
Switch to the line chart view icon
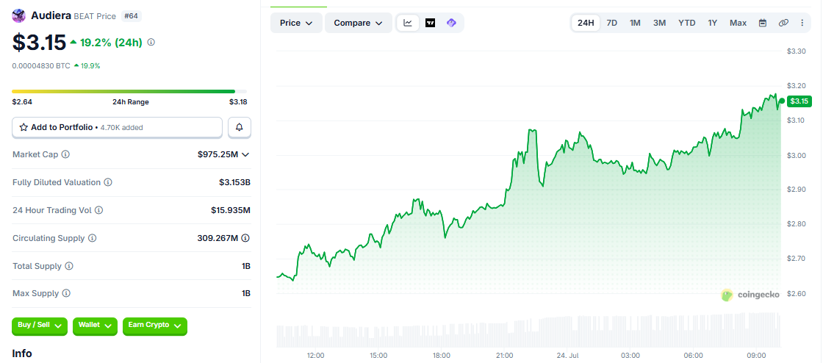pyautogui.click(x=408, y=23)
